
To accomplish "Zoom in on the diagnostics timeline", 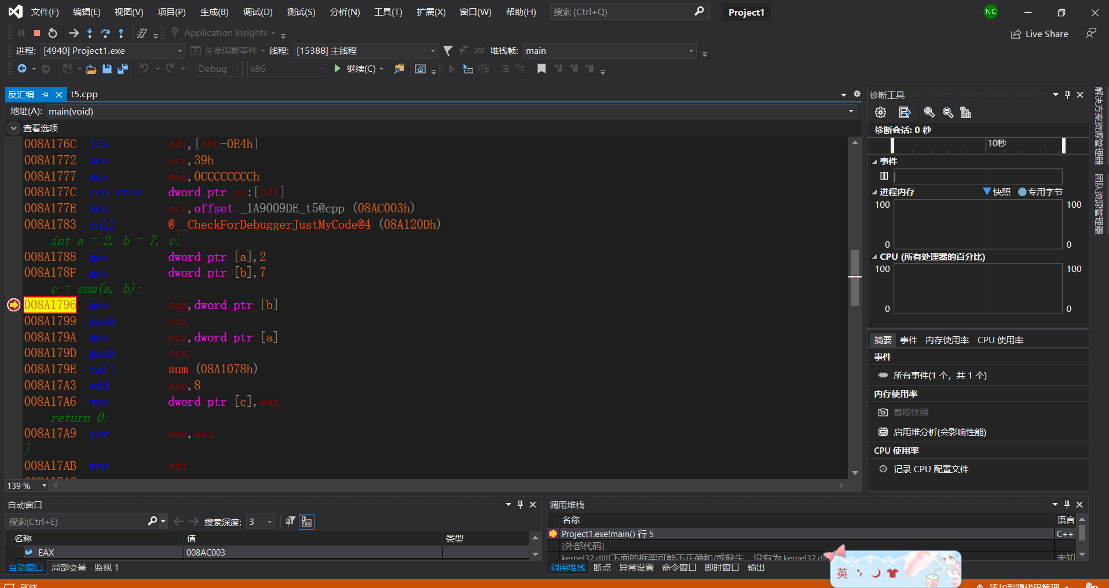I will click(929, 112).
